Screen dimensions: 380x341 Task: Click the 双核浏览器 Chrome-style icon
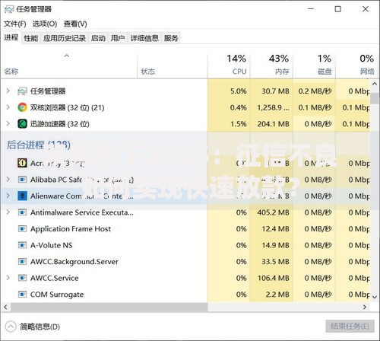[22, 107]
